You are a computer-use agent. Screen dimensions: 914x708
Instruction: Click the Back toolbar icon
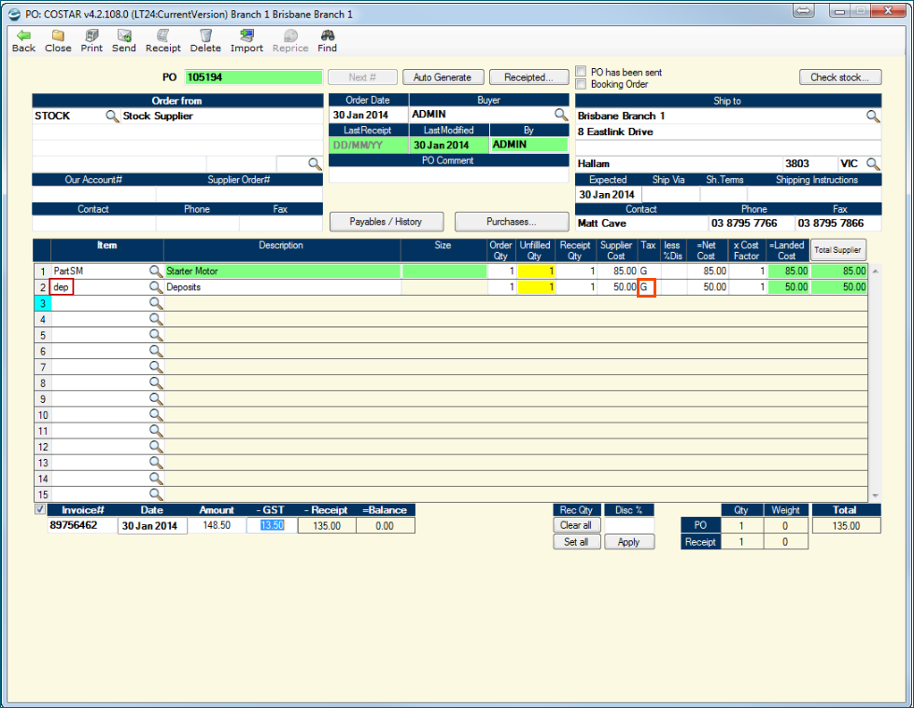point(23,41)
